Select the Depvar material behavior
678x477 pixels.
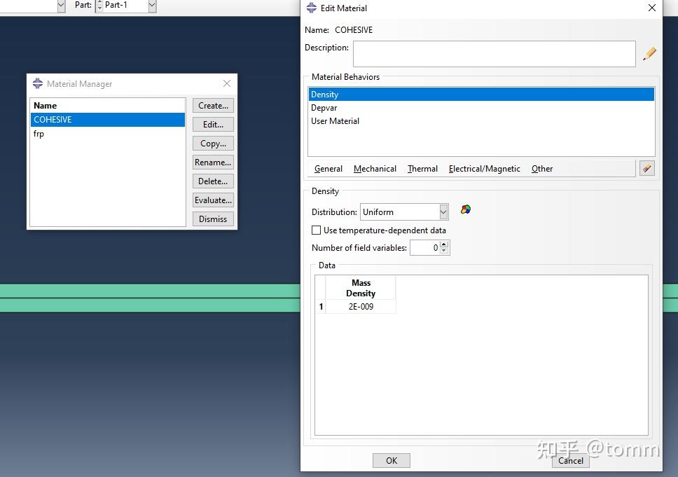324,107
